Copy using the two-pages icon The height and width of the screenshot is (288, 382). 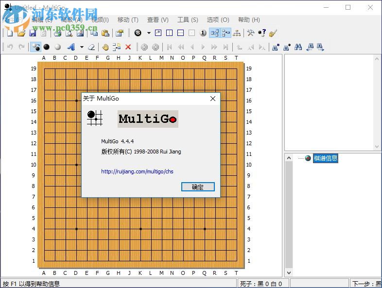pyautogui.click(x=94, y=33)
